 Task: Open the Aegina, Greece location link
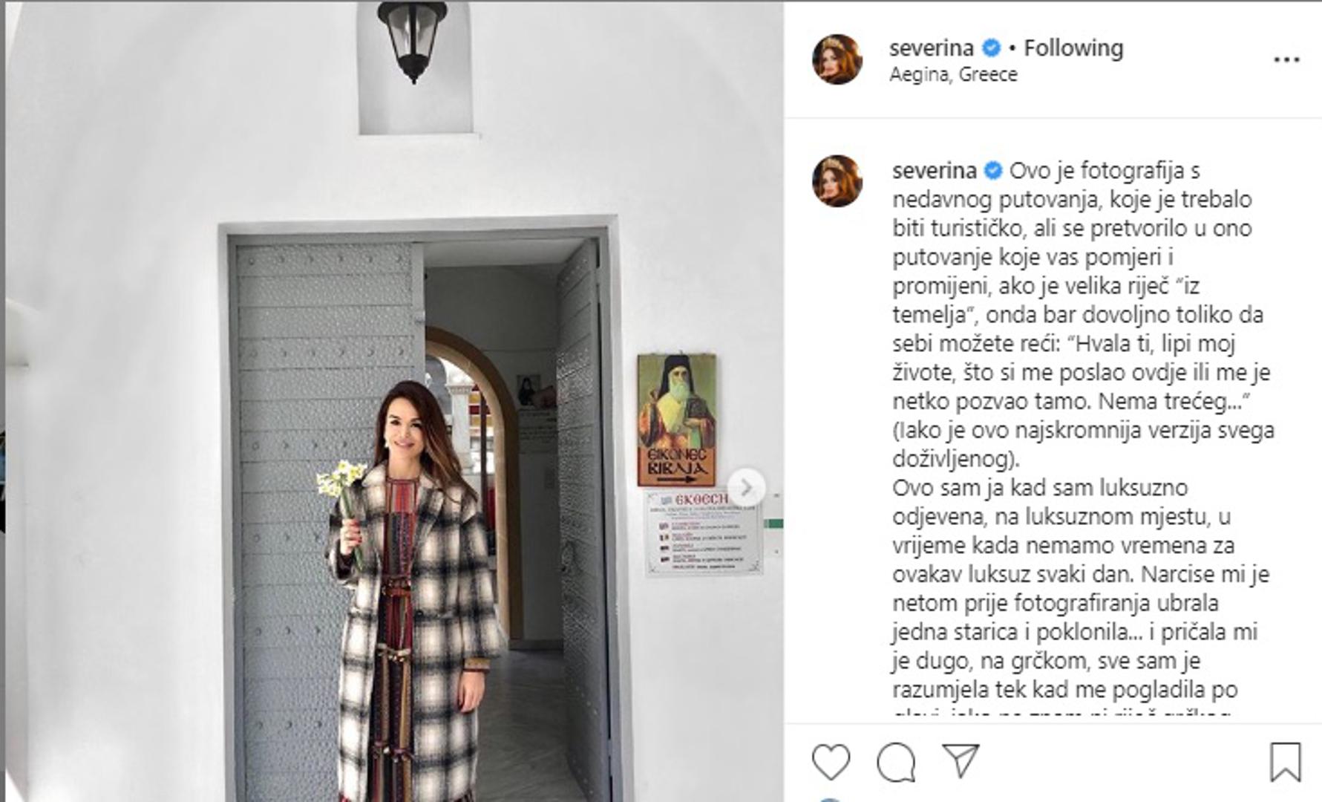(x=953, y=75)
